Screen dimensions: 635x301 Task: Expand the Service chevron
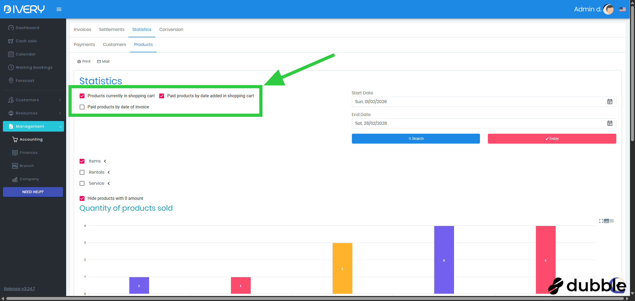pyautogui.click(x=109, y=183)
